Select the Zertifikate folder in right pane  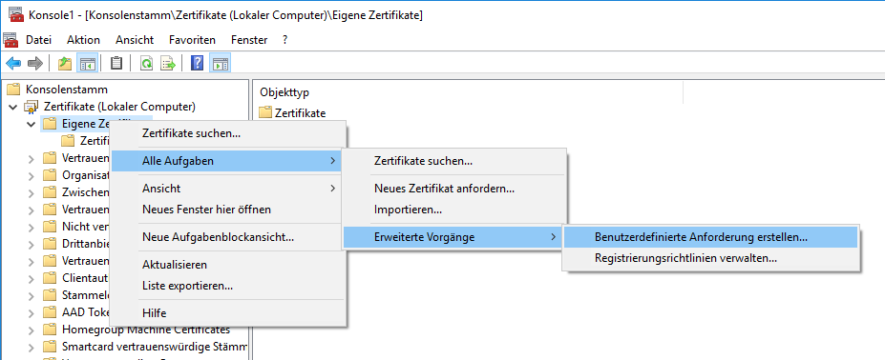292,112
